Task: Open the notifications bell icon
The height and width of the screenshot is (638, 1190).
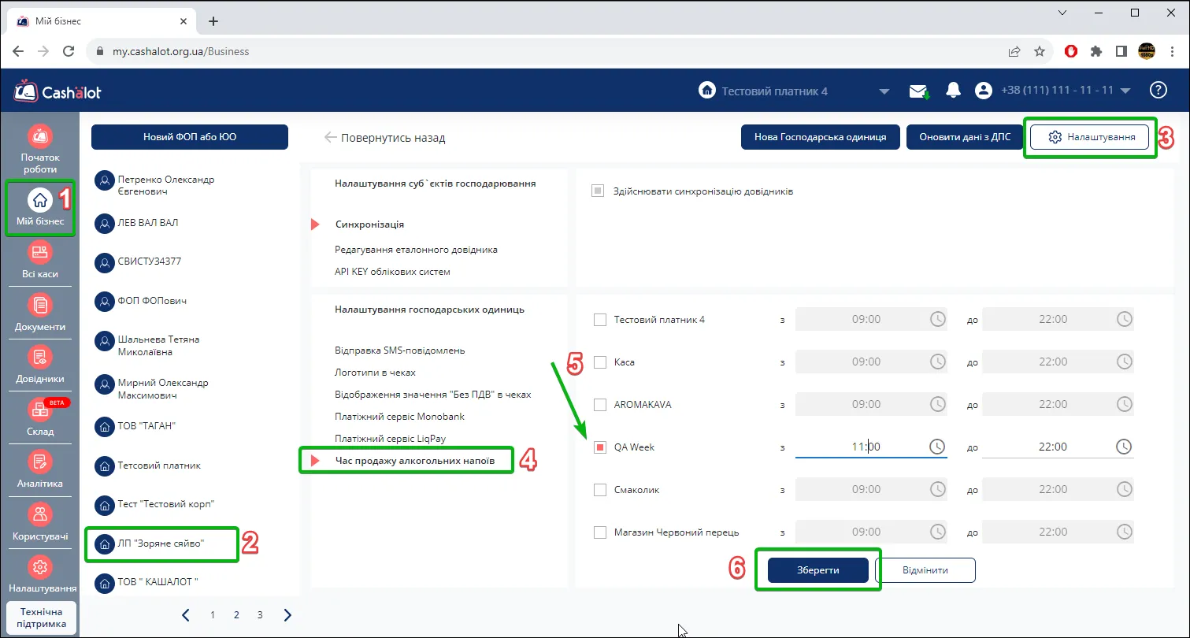Action: pos(953,91)
